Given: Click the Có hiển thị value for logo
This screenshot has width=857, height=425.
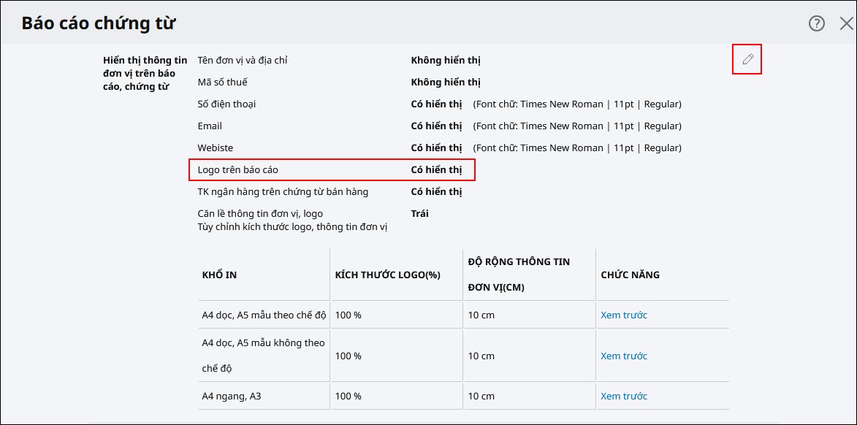Looking at the screenshot, I should click(x=436, y=170).
